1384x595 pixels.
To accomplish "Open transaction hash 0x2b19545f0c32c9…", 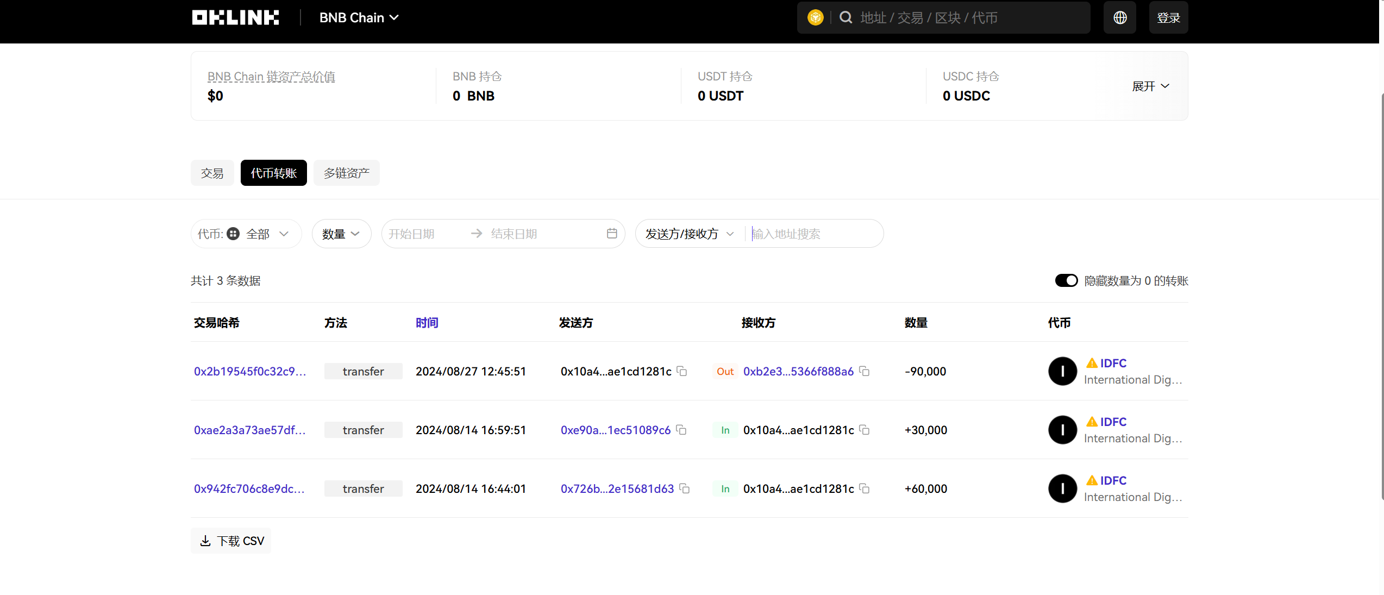I will click(250, 372).
